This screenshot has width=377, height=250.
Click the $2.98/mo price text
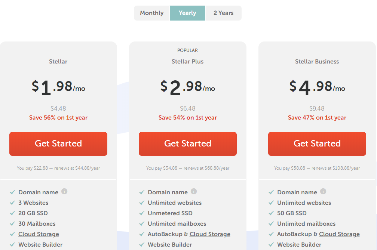point(188,87)
